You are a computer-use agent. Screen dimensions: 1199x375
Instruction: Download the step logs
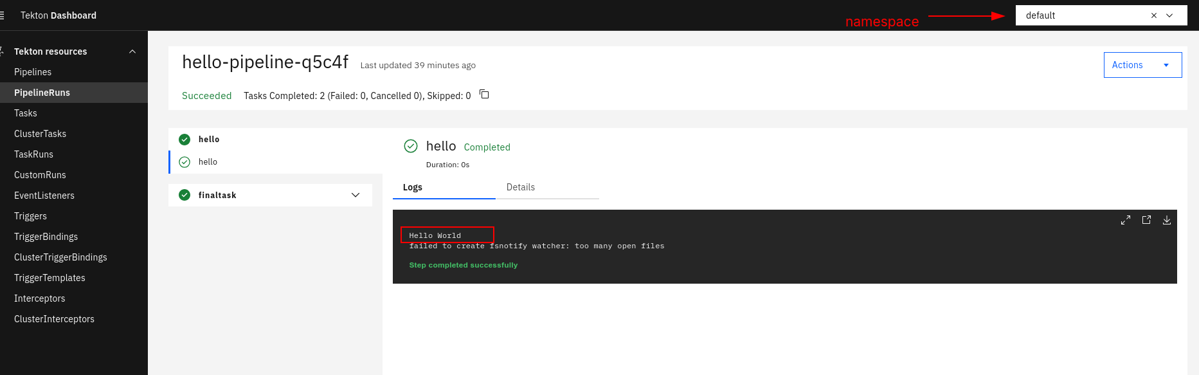pyautogui.click(x=1166, y=220)
